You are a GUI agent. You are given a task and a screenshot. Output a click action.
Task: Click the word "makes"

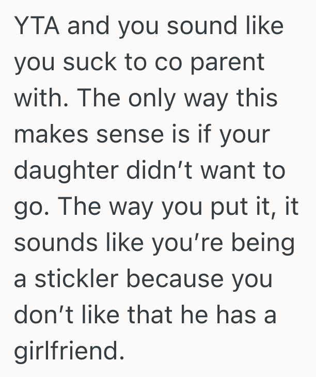49,134
